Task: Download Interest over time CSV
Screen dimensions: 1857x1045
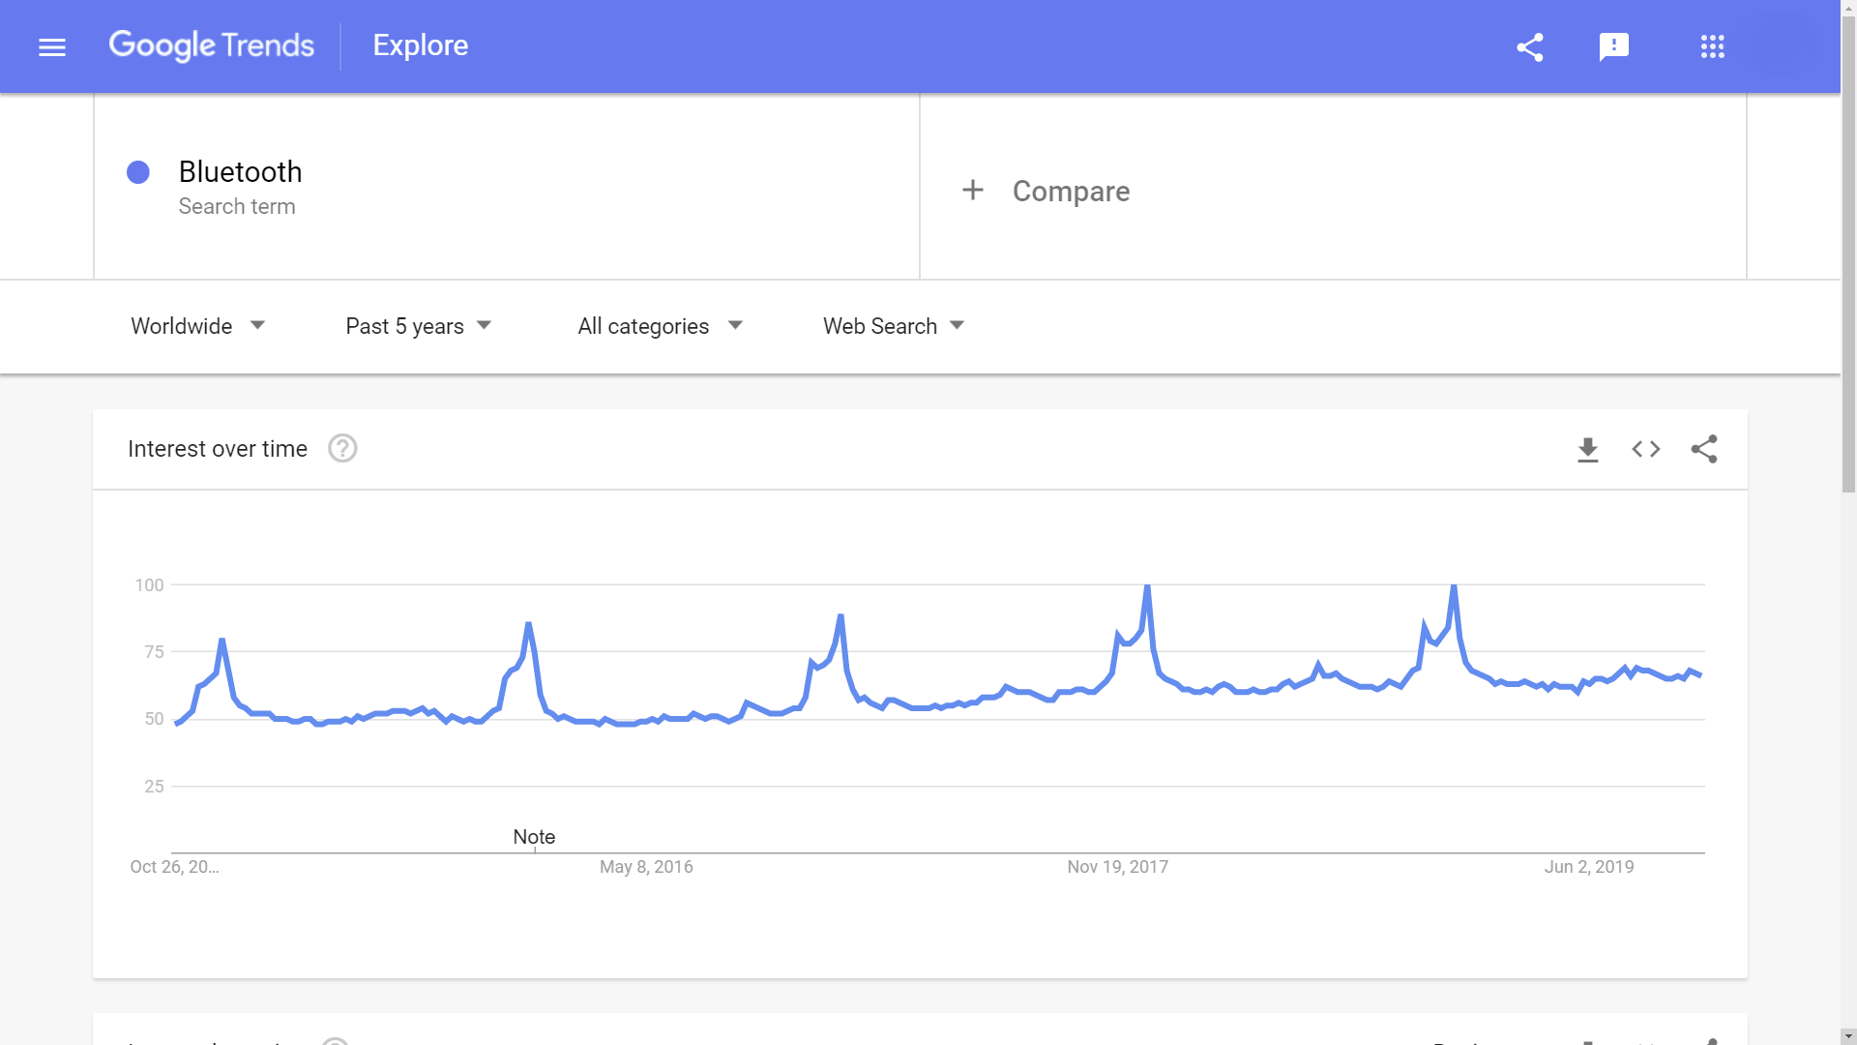Action: click(1588, 450)
